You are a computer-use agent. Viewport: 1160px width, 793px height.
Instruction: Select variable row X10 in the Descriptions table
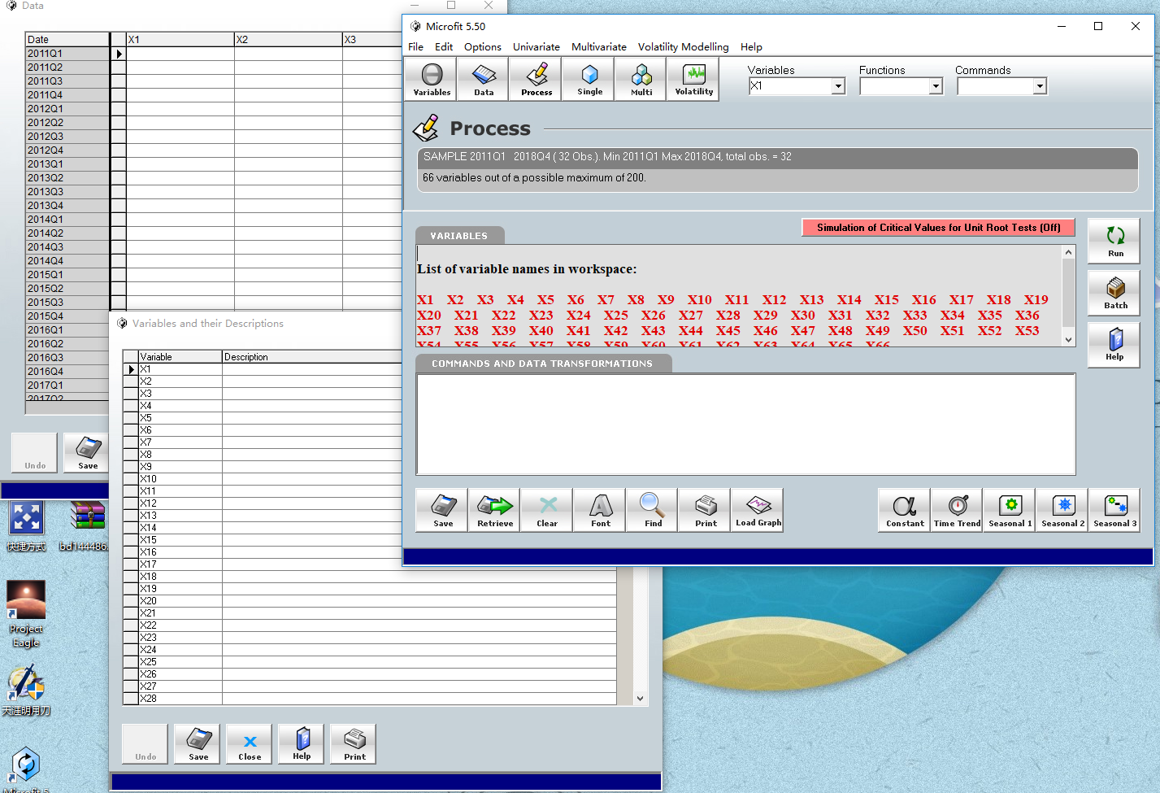point(180,479)
